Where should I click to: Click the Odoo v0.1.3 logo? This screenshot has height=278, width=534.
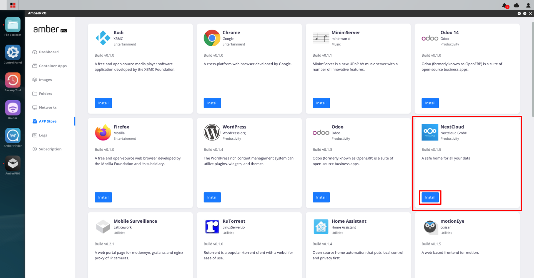321,133
